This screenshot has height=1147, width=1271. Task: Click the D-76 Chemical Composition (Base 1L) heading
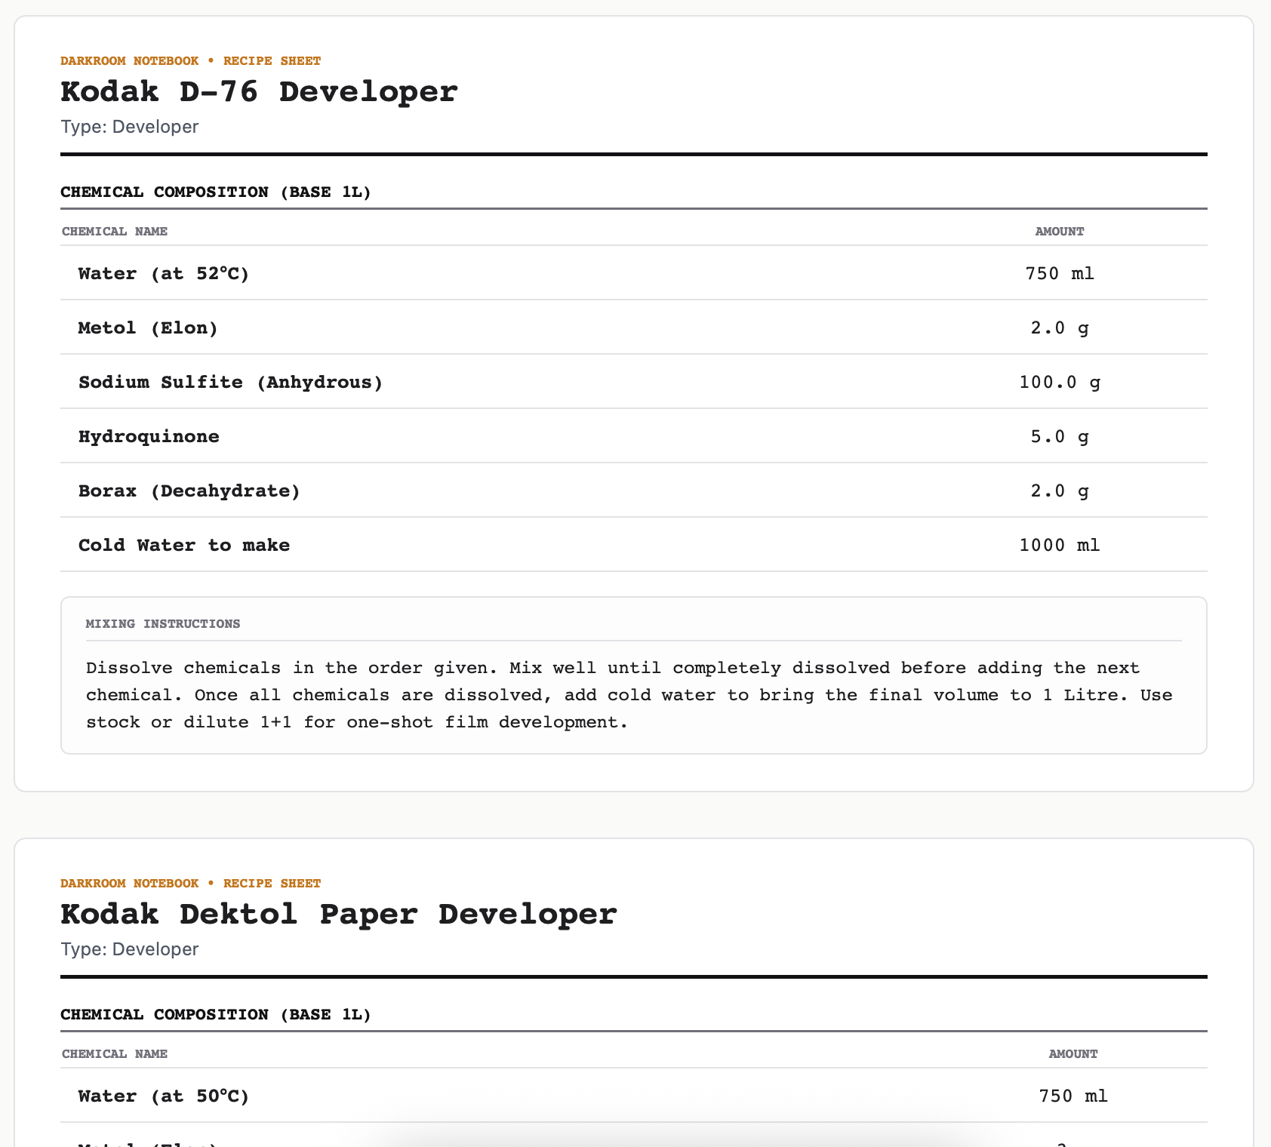216,192
